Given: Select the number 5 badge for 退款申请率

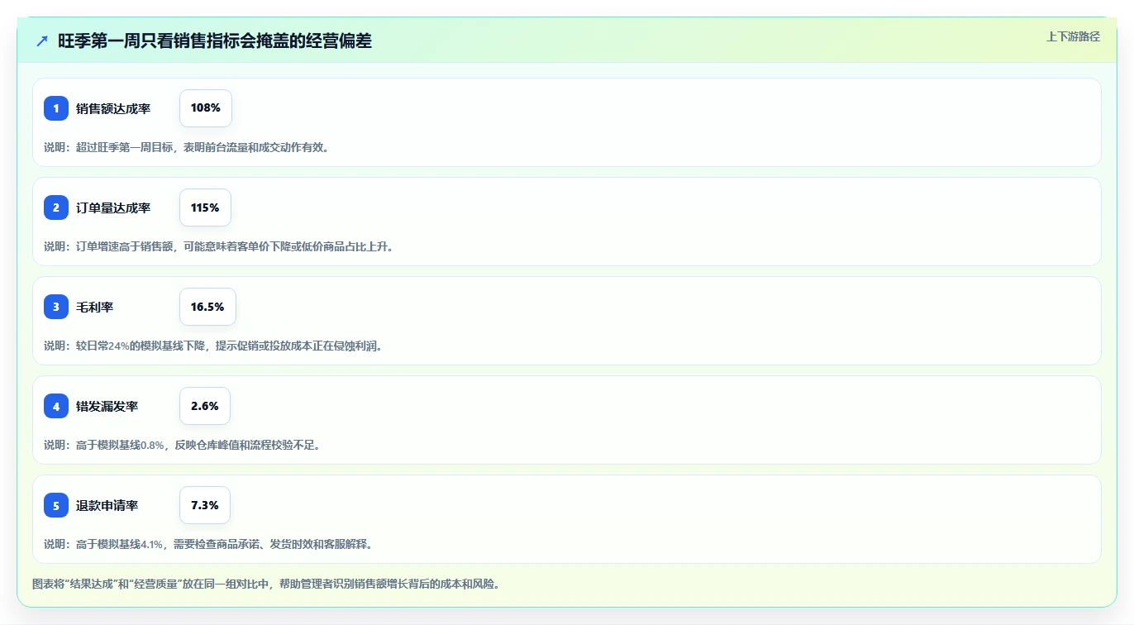Looking at the screenshot, I should click(x=56, y=505).
